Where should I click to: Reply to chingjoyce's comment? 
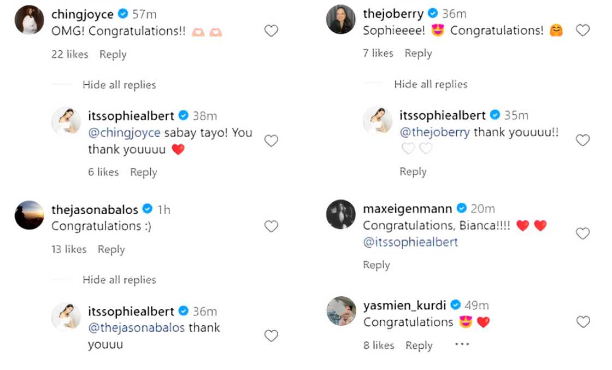click(x=113, y=54)
